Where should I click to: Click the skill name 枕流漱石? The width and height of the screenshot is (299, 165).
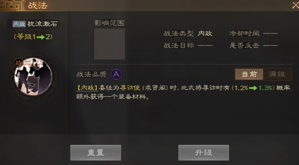[42, 24]
